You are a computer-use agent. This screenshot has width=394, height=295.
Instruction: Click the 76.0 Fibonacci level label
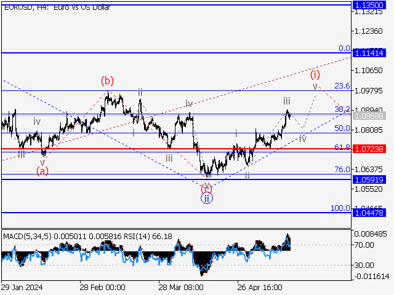tap(342, 170)
